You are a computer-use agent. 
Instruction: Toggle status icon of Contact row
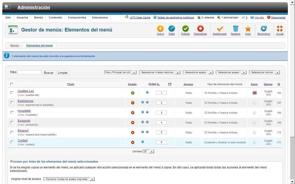(x=133, y=142)
